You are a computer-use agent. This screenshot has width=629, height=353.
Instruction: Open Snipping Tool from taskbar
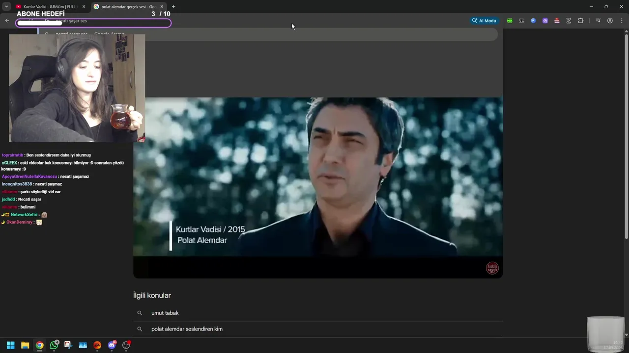[x=68, y=345]
